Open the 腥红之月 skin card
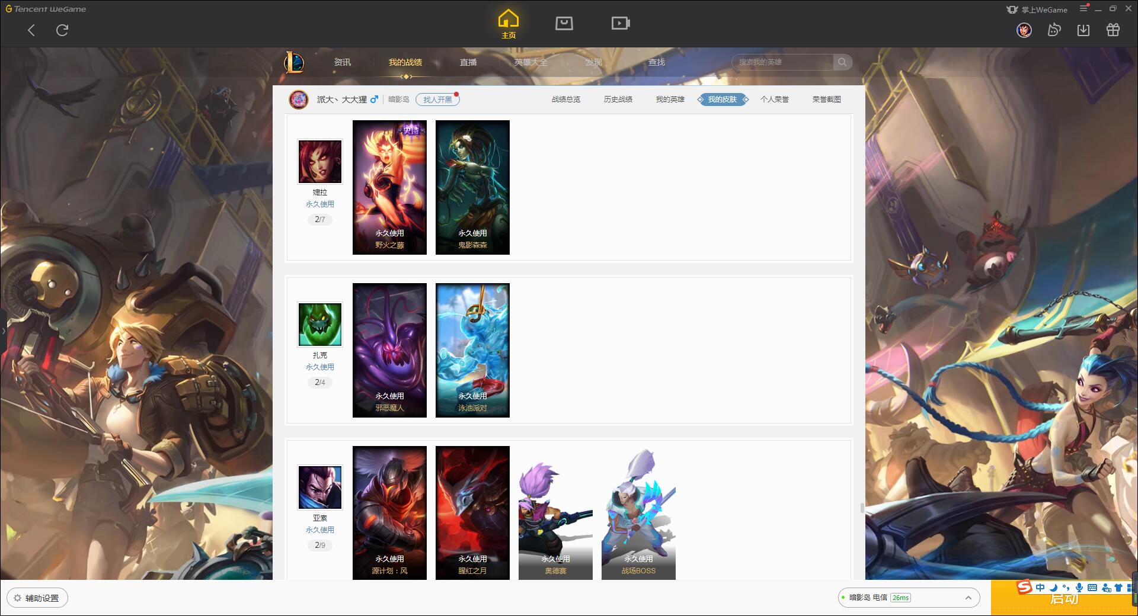 (x=472, y=513)
